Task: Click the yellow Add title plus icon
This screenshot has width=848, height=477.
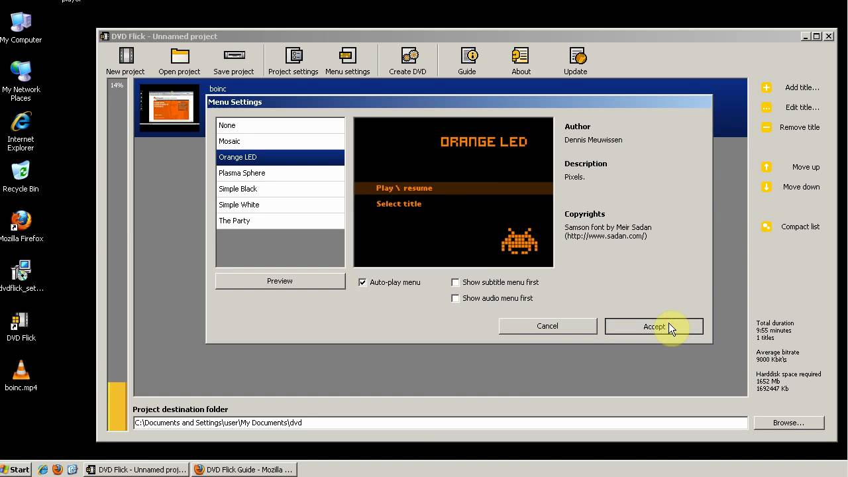Action: pos(767,87)
